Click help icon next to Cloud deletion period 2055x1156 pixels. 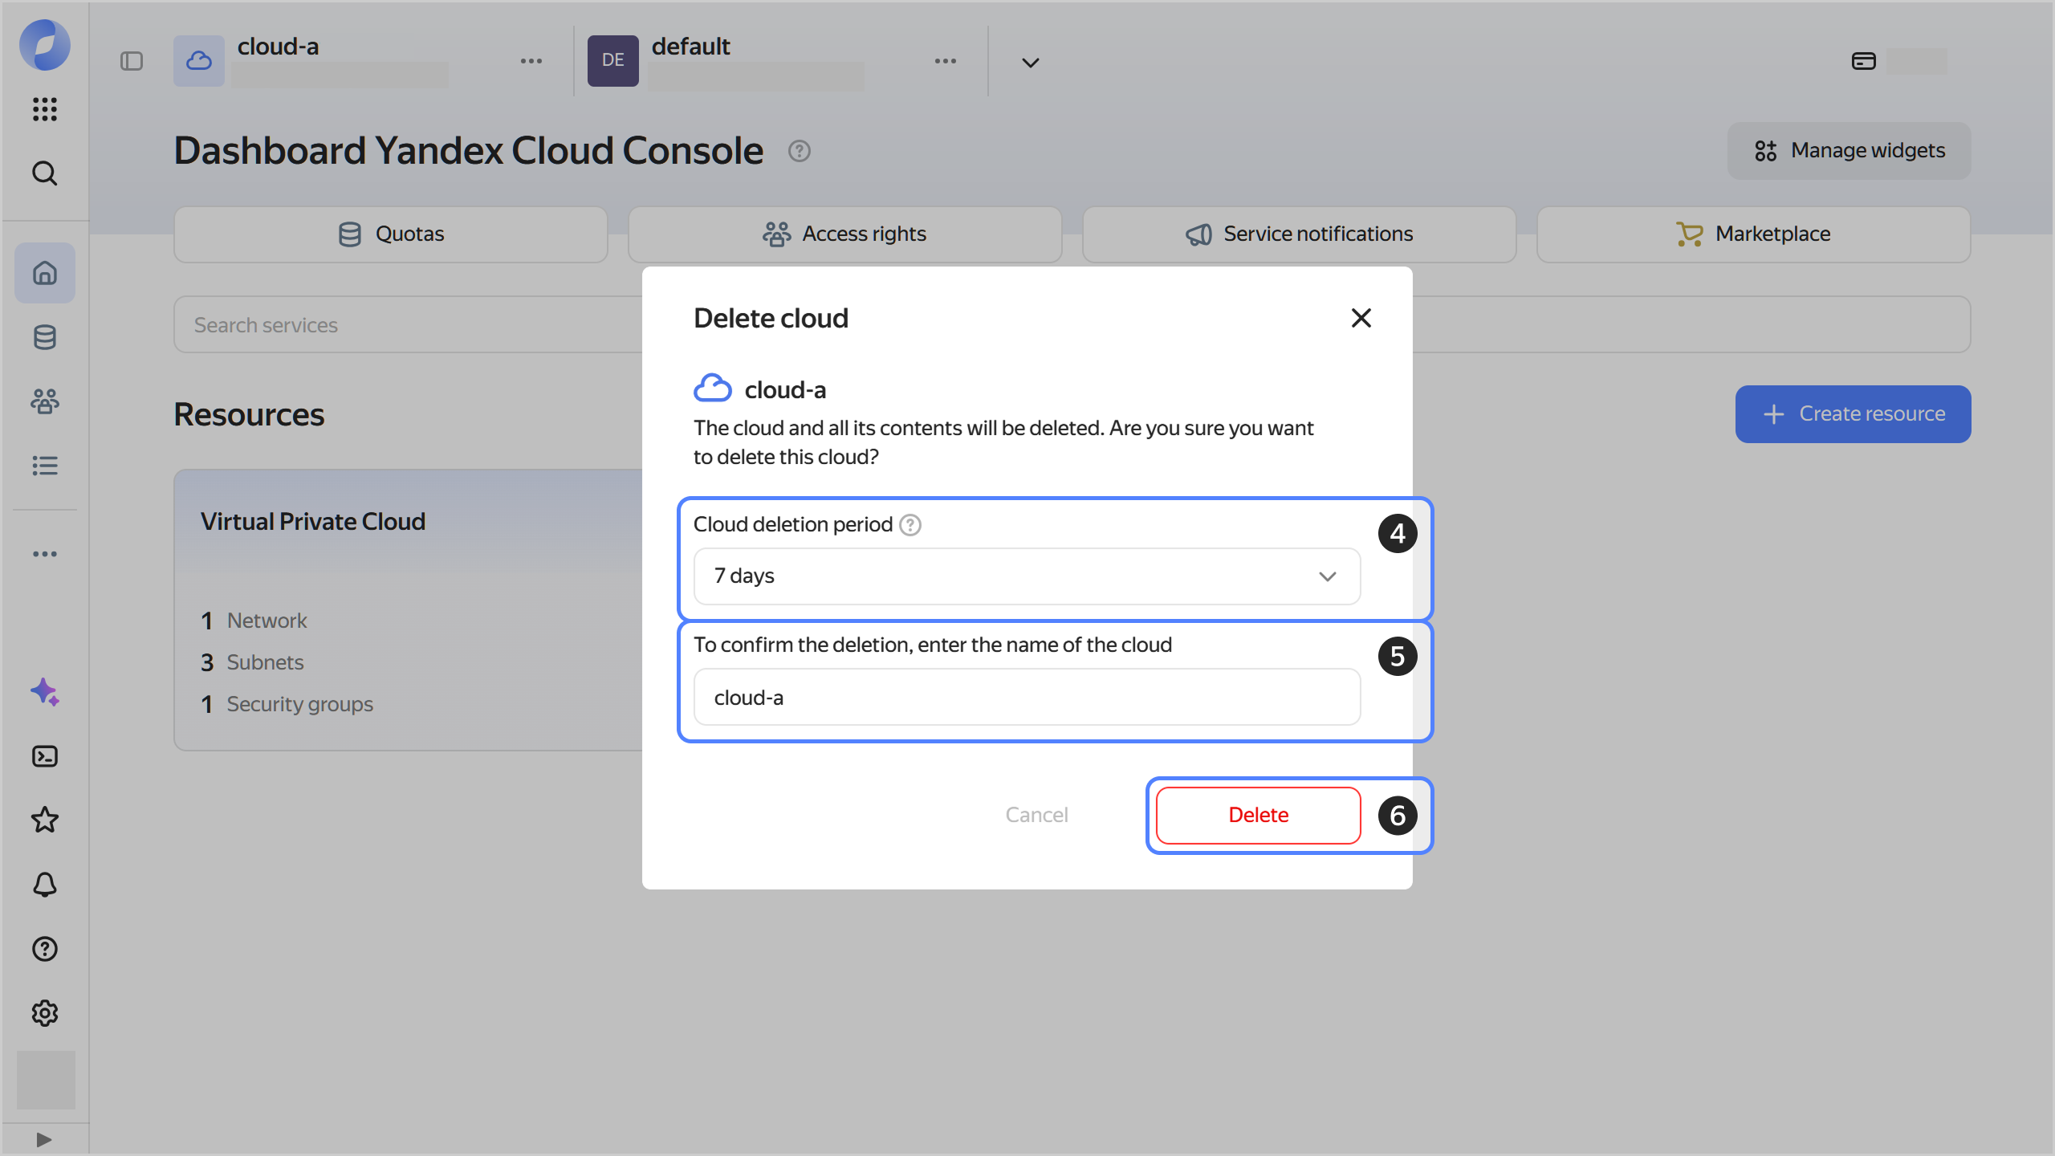[910, 525]
